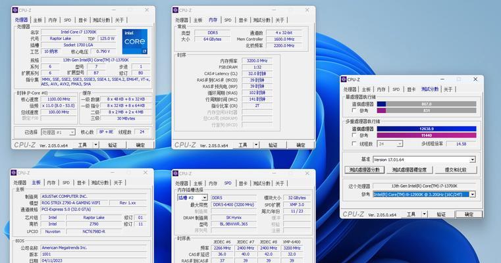Click the SK Hynix DRAM manufacturer value
The image size is (501, 263).
(x=234, y=218)
